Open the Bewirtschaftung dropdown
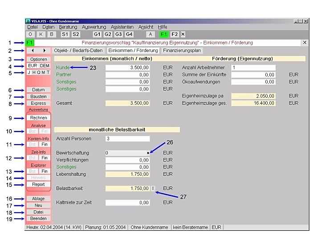This screenshot has width=334, height=249. (x=148, y=153)
